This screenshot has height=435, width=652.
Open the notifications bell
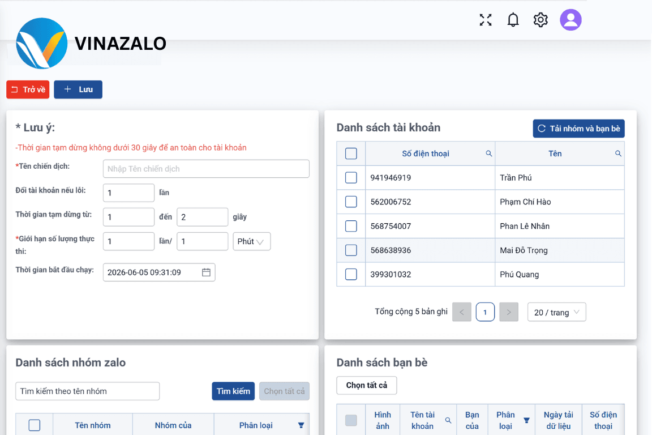pos(513,20)
